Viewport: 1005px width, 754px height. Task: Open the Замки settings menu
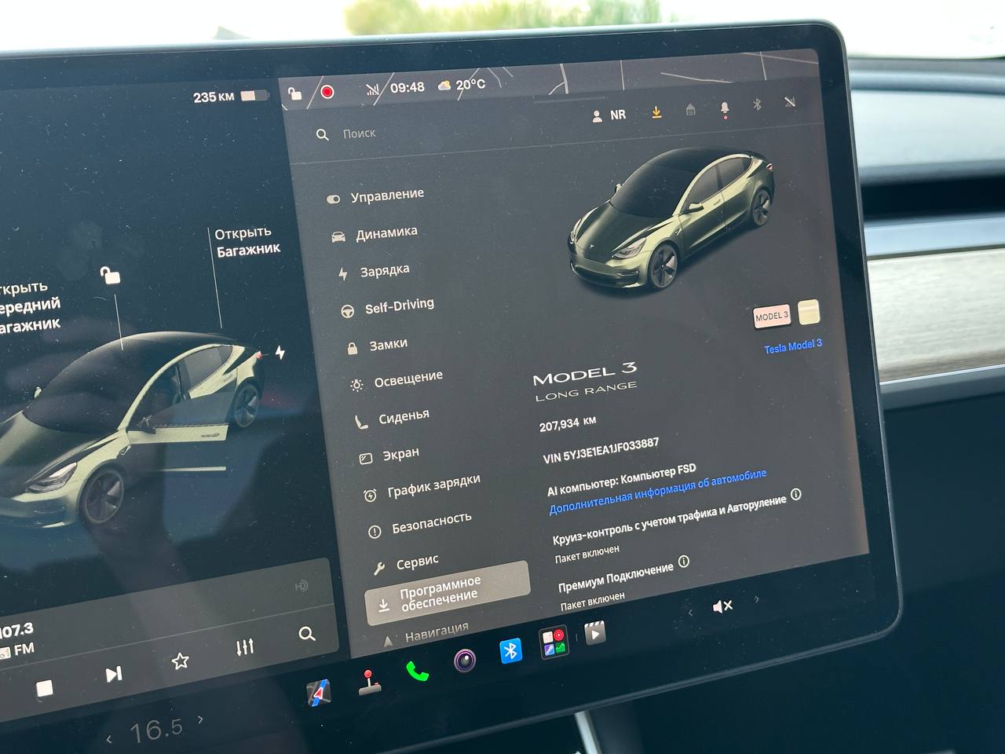378,346
